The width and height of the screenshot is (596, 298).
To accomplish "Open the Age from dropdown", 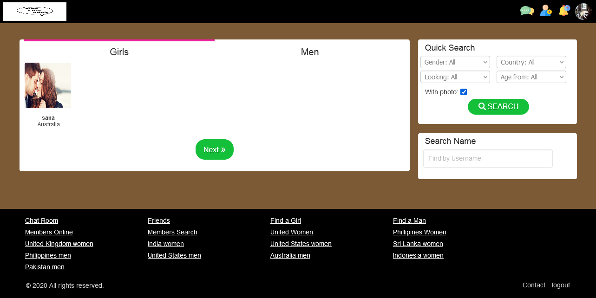I will tap(531, 77).
